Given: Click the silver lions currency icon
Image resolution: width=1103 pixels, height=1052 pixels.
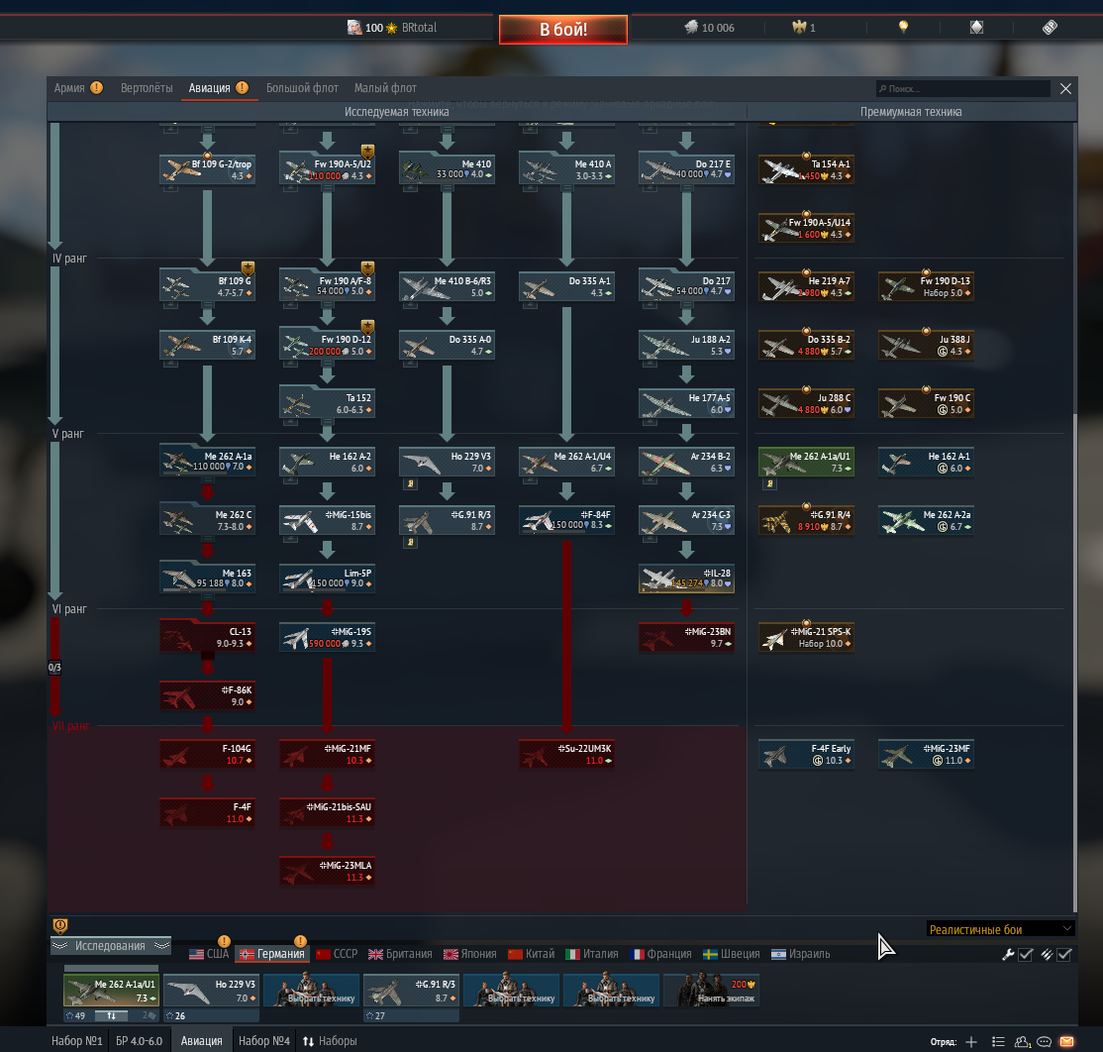Looking at the screenshot, I should click(x=691, y=28).
